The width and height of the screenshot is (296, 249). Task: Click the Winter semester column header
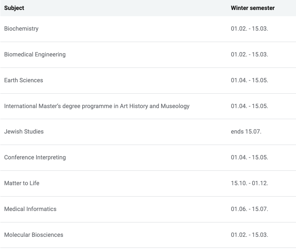pos(253,8)
